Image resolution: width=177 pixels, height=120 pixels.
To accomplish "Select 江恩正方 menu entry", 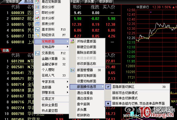I will tap(48, 99).
